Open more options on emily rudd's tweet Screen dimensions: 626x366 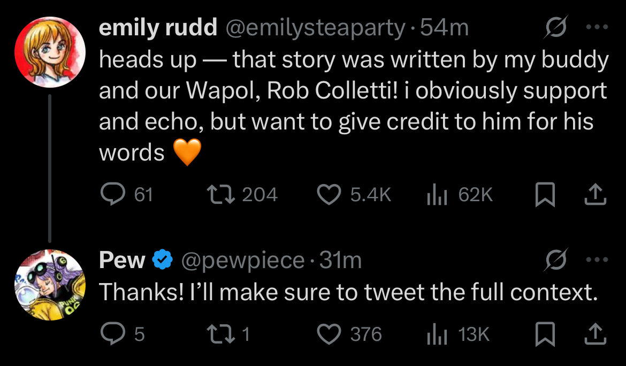pos(597,27)
